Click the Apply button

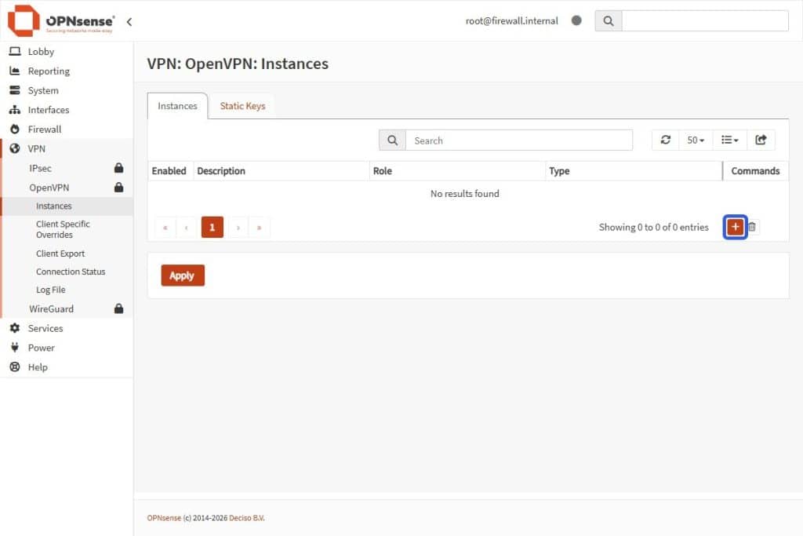click(183, 275)
